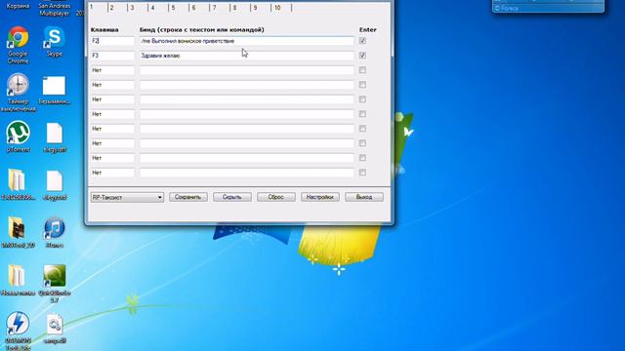Open Настройки settings button
The image size is (625, 351).
click(320, 197)
